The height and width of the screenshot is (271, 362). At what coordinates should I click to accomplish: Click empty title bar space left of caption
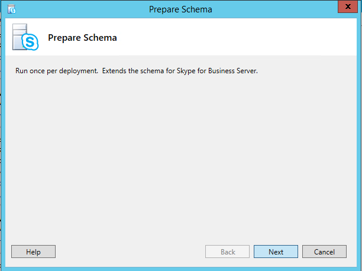pos(77,9)
